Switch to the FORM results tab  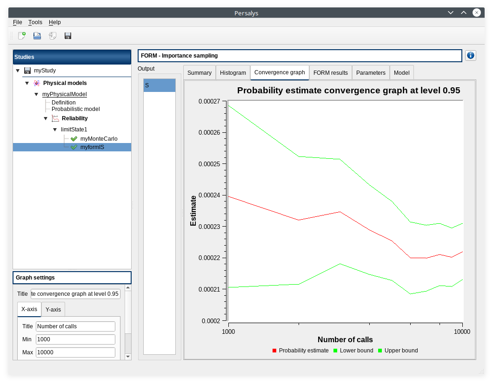[330, 73]
